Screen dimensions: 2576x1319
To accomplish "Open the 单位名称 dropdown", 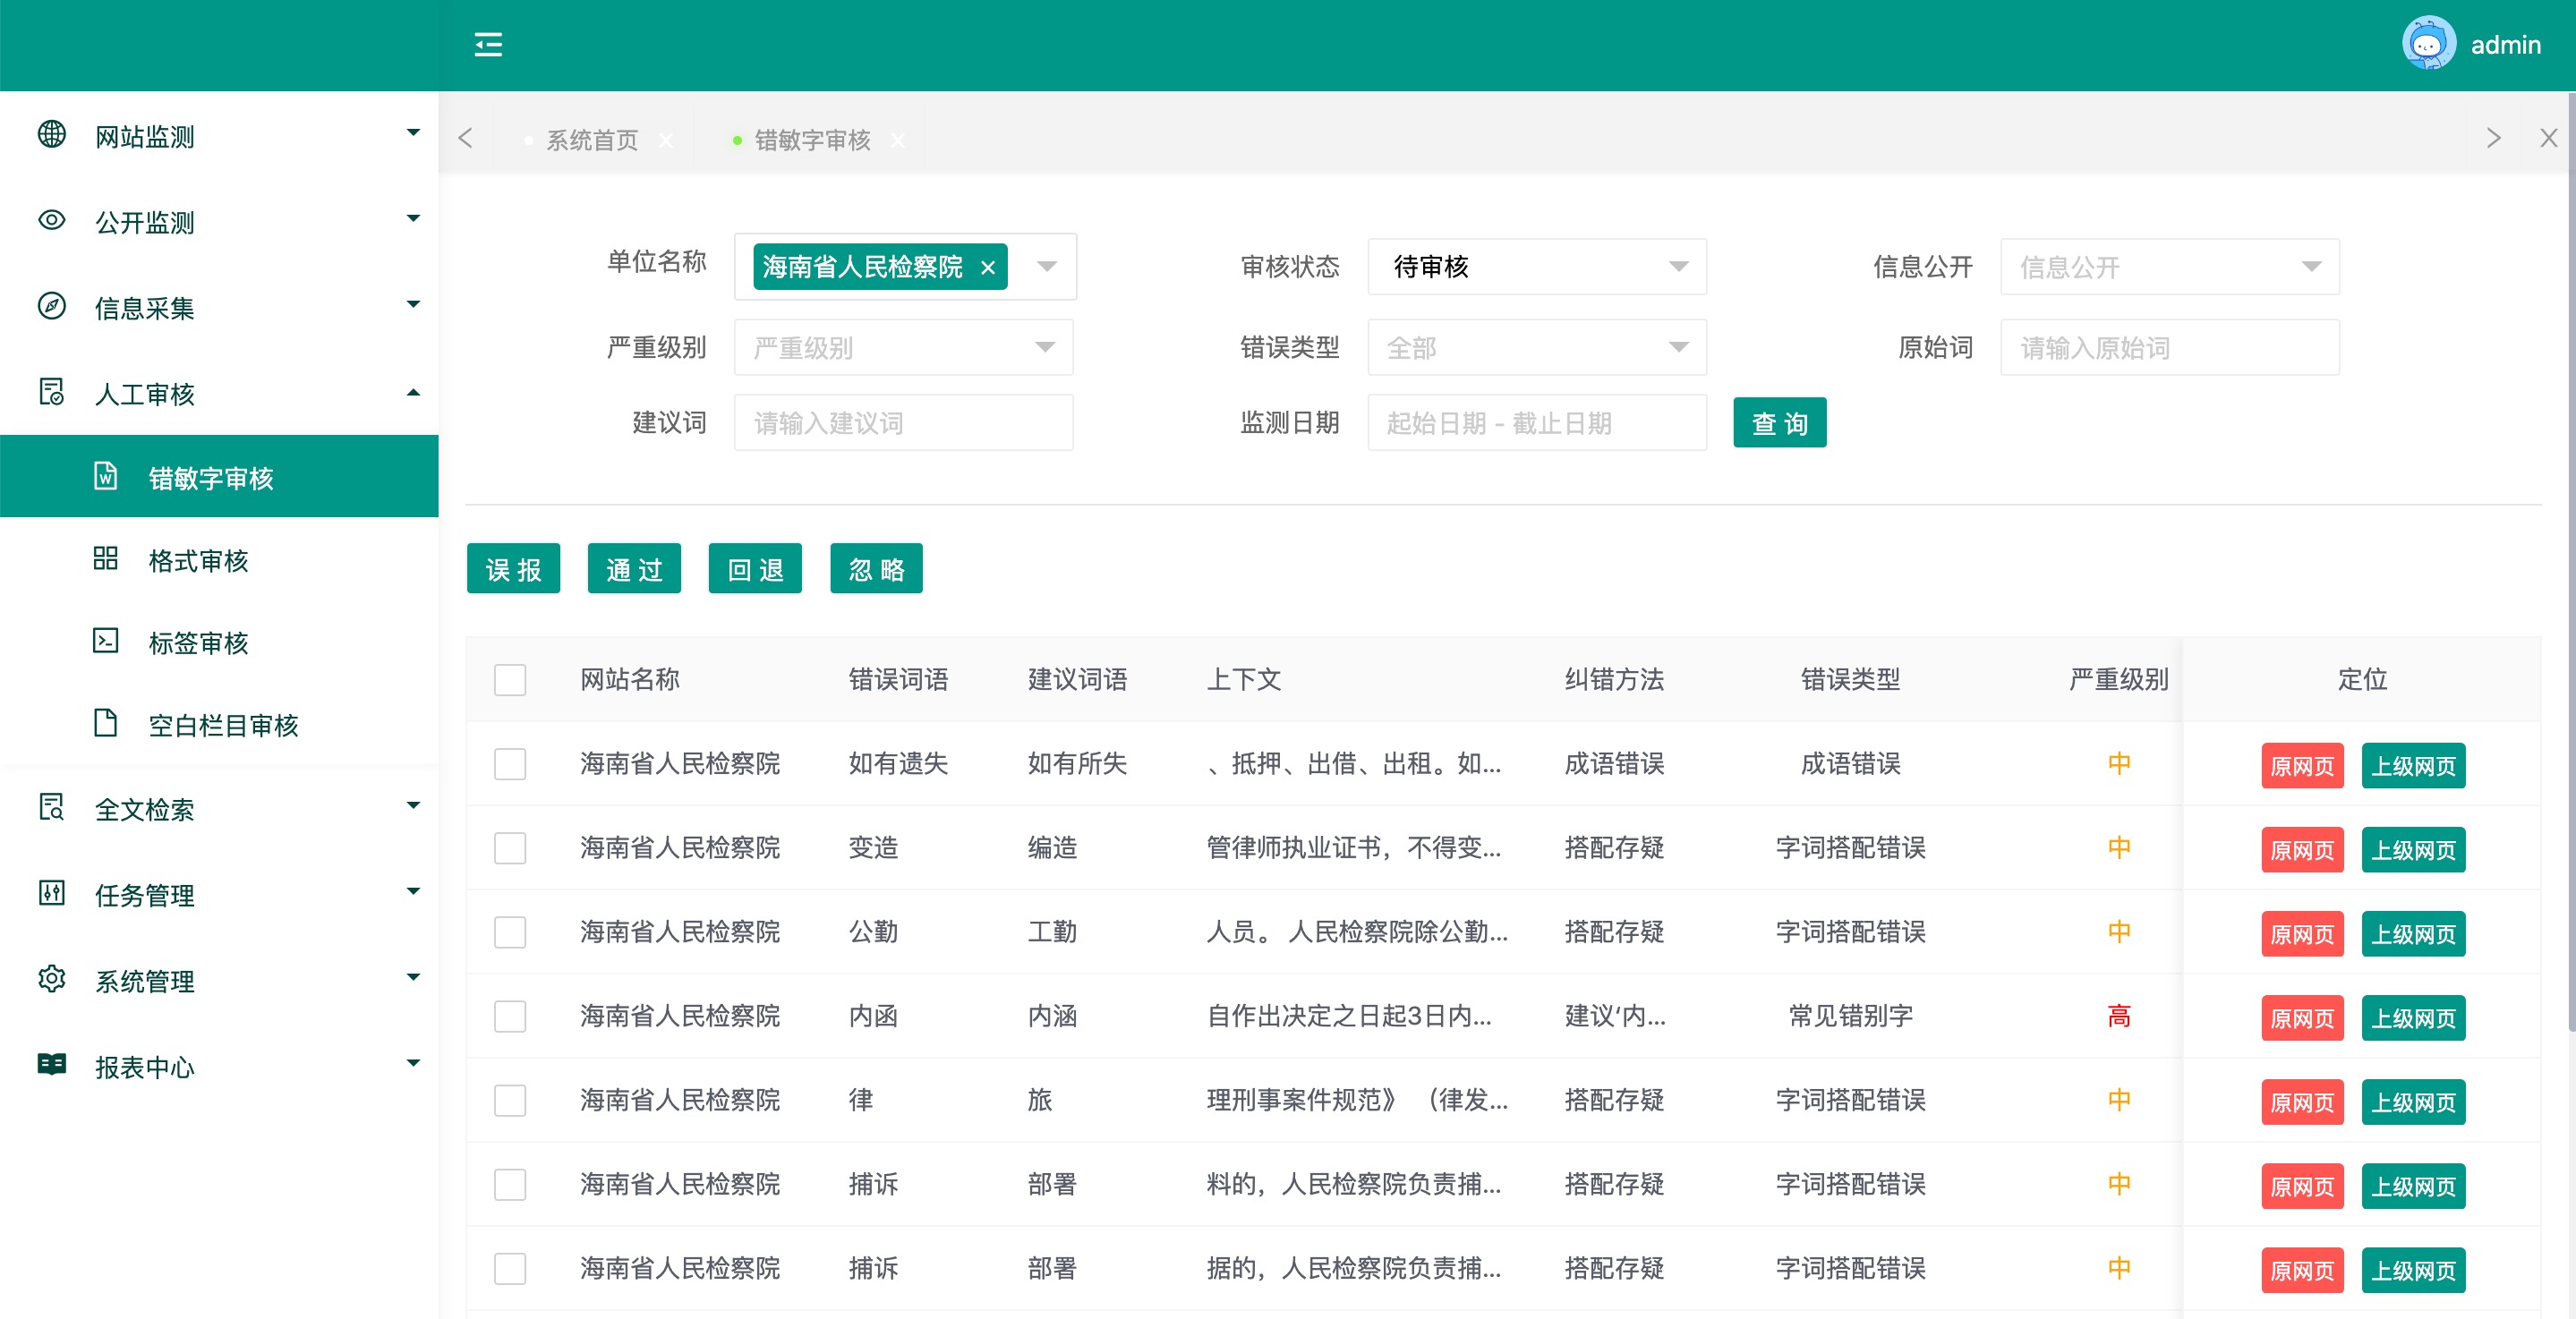I will [x=905, y=267].
